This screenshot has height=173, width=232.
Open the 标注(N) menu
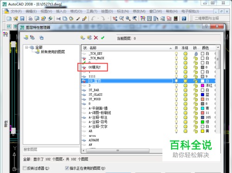pyautogui.click(x=123, y=12)
